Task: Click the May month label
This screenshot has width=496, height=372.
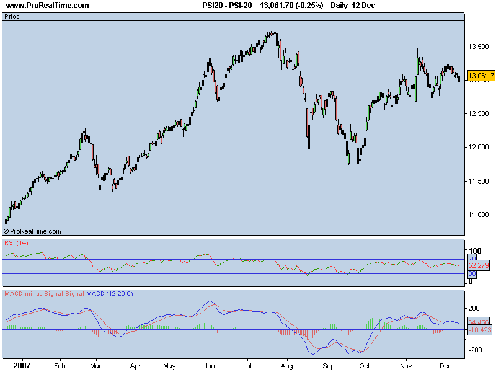Action: click(169, 366)
